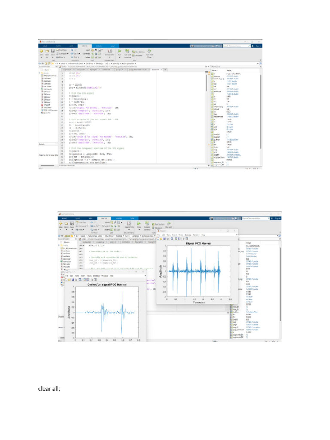330x440 pixels.
Task: Click green Run arrow in MATLAB window without plots
Action: (x=119, y=51)
